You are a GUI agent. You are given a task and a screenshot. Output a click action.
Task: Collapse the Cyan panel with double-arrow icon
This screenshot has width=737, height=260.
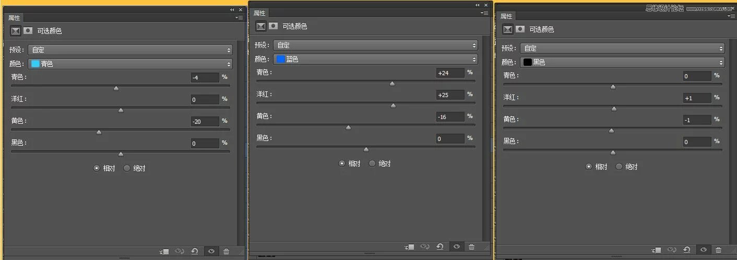point(232,10)
